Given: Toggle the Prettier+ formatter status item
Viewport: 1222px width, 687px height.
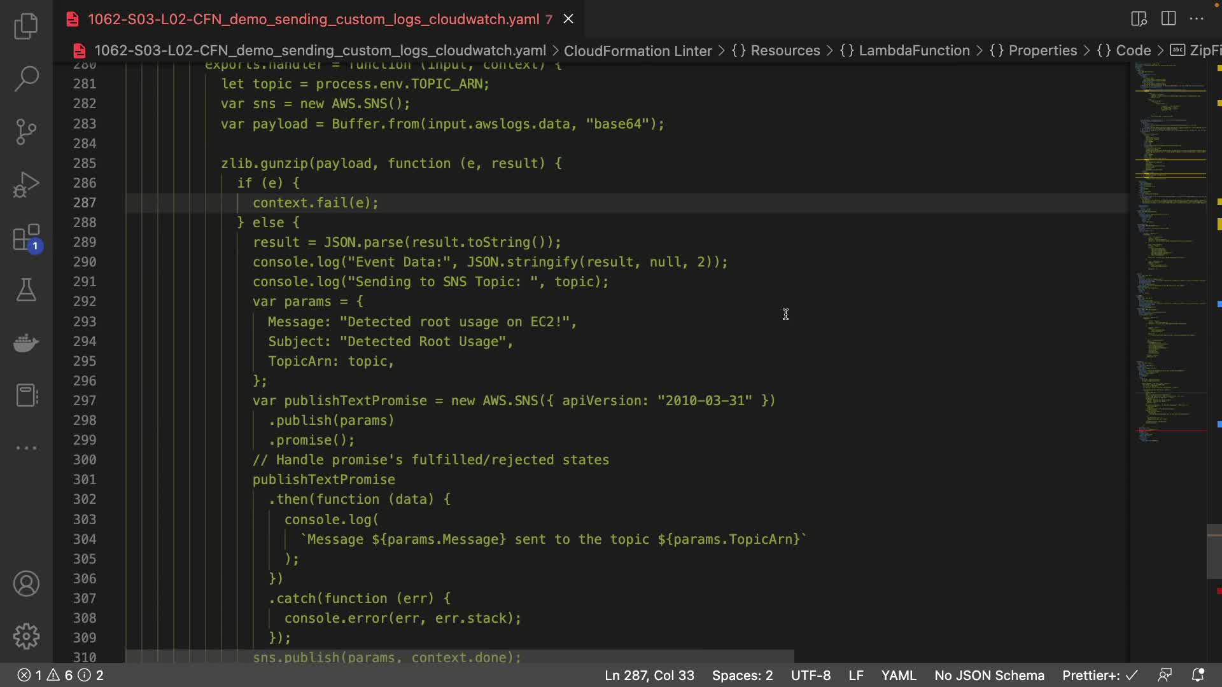Looking at the screenshot, I should [x=1099, y=675].
